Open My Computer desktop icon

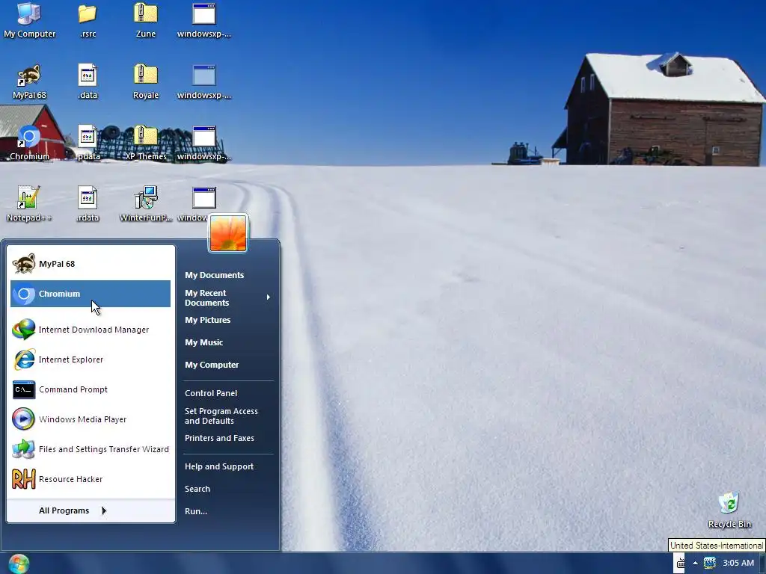point(29,20)
